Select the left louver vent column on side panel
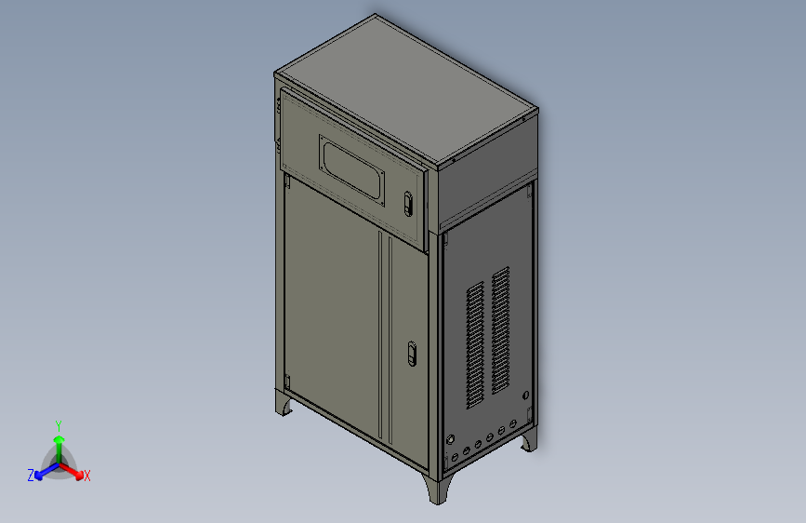The width and height of the screenshot is (806, 523). 475,345
